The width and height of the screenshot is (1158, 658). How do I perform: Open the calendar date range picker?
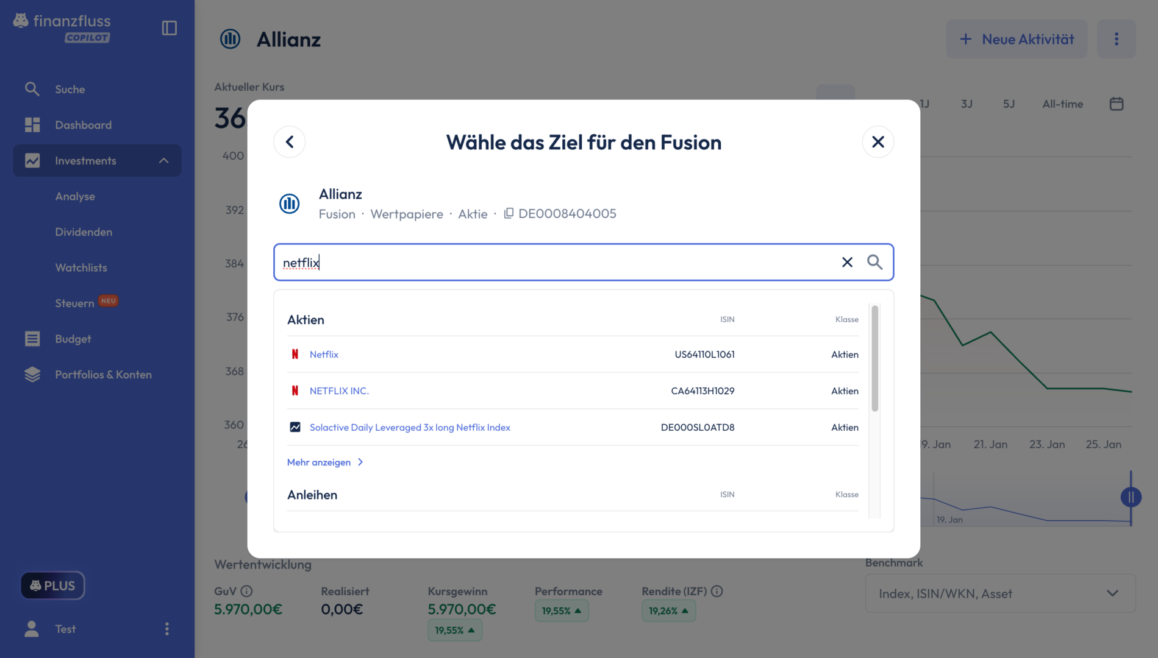1116,104
